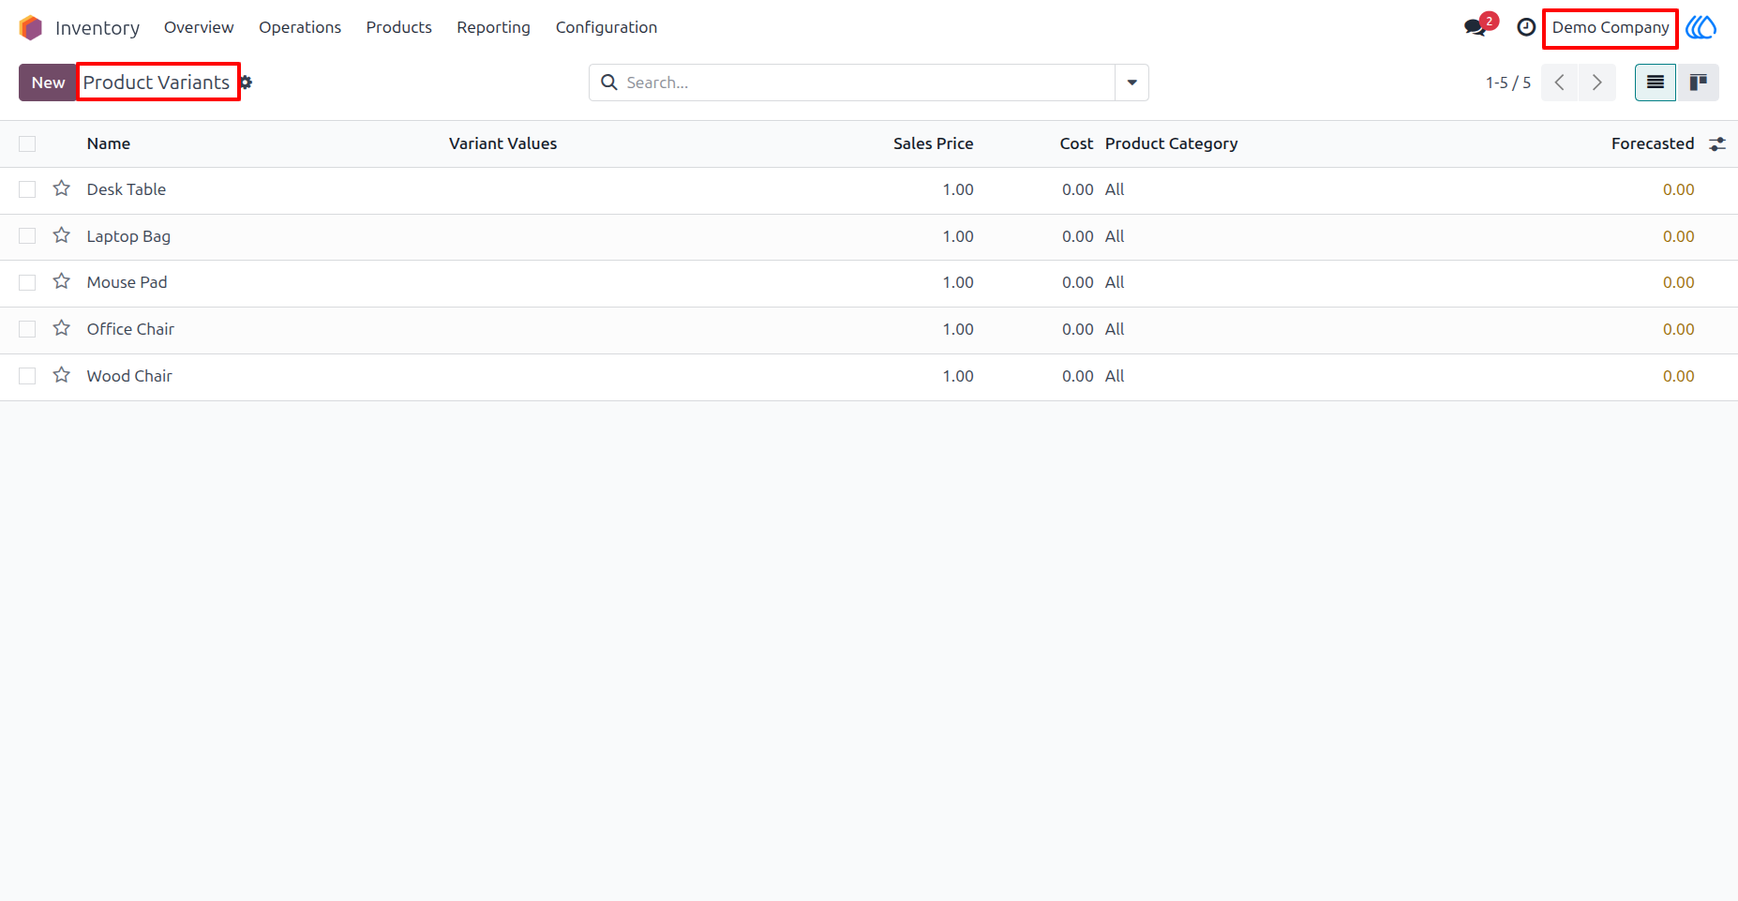Open the Wood Chair record
Viewport: 1738px width, 901px height.
(129, 376)
